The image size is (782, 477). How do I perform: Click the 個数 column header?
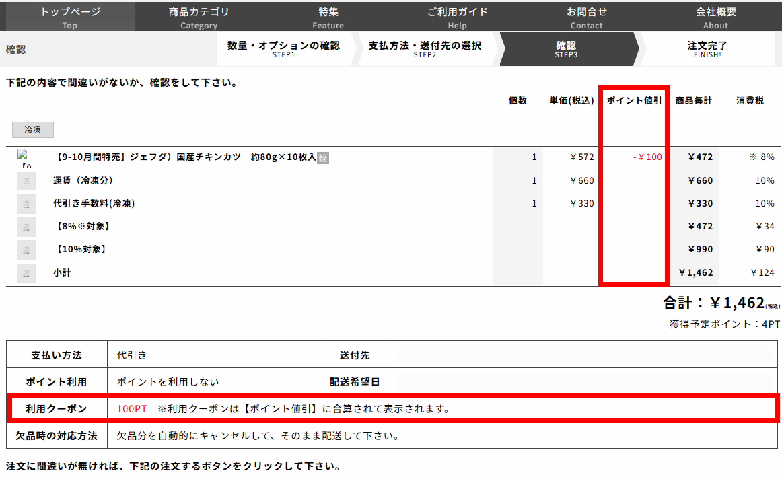click(518, 101)
